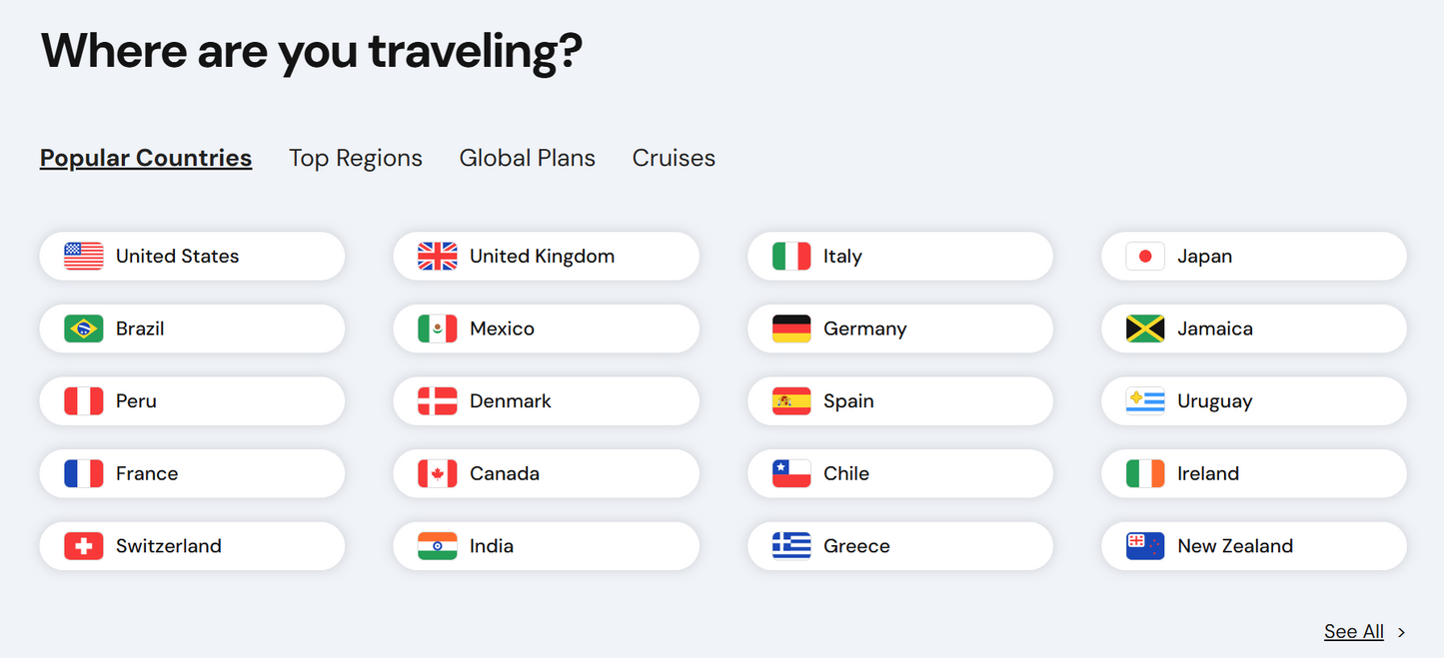
Task: Switch to the Top Regions tab
Action: coord(356,157)
